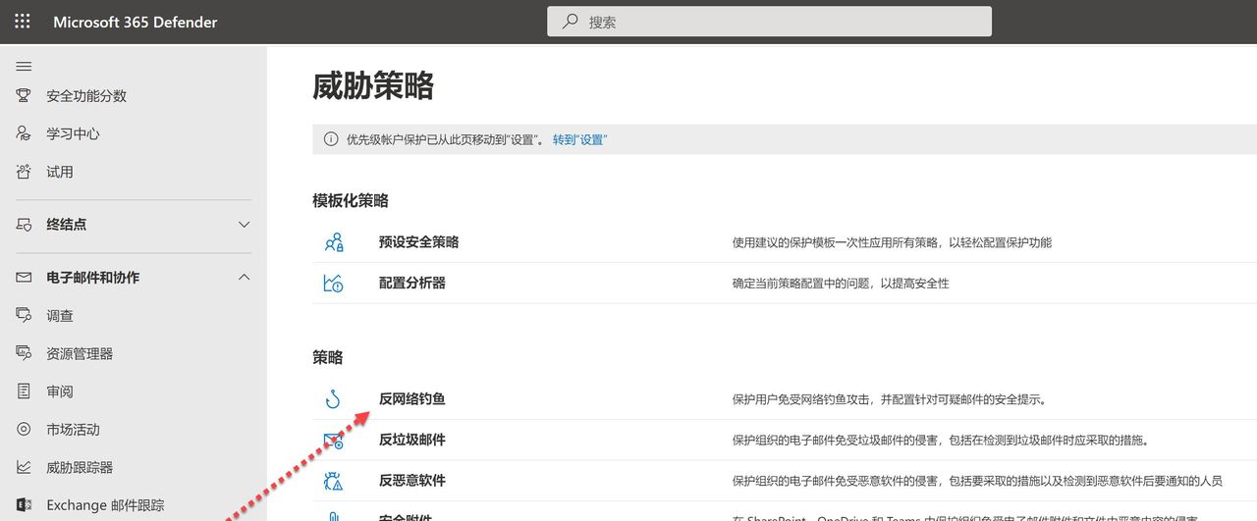The height and width of the screenshot is (521, 1257).
Task: Click the 优先级帐户保护 banner message
Action: tap(445, 139)
